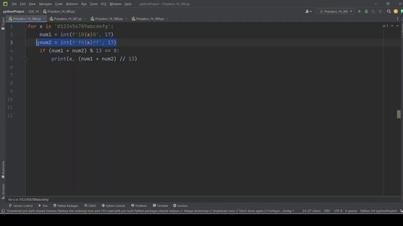This screenshot has height=226, width=403.
Task: Open the editor tabs options (three dots)
Action: click(x=397, y=19)
